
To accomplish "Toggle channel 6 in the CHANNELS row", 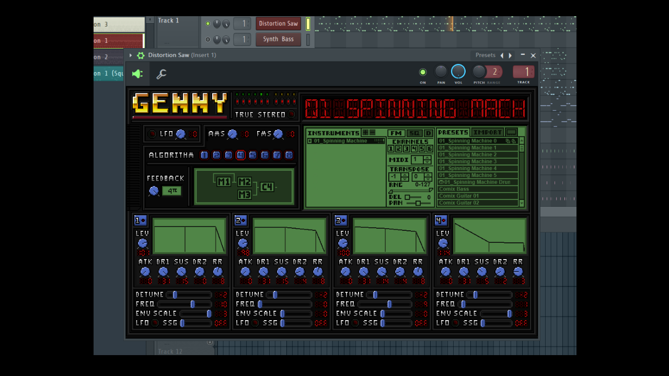I will coord(430,149).
